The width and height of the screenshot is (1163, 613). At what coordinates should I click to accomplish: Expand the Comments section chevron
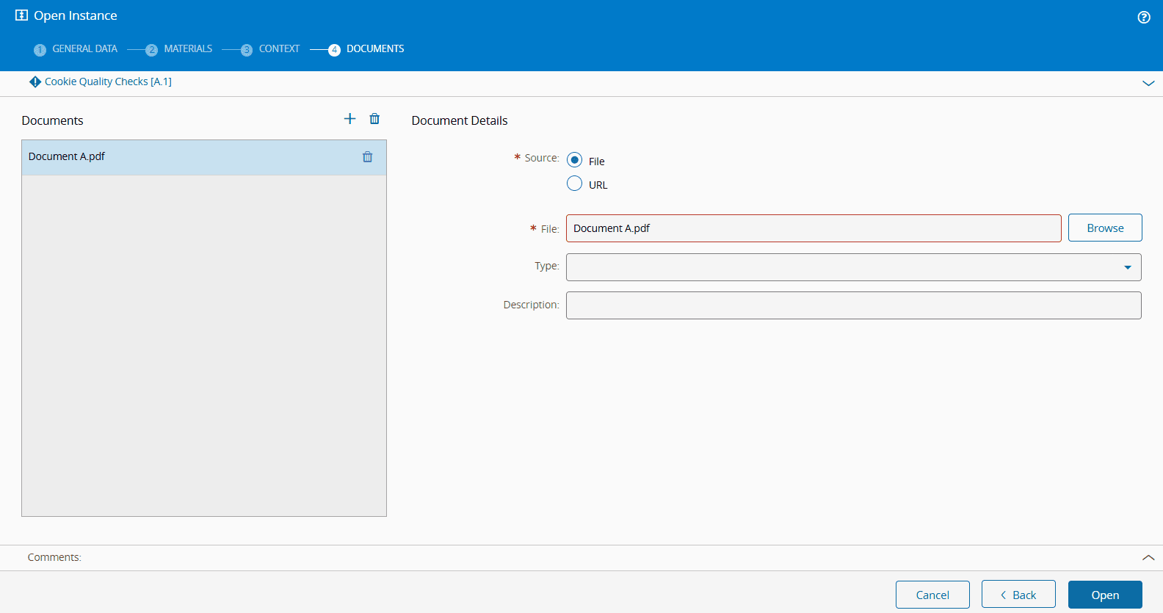[x=1148, y=558]
